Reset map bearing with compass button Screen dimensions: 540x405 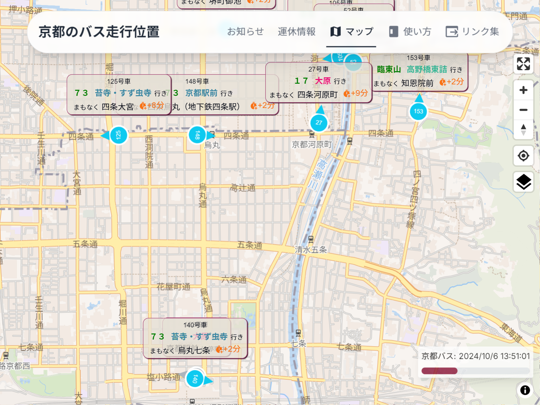click(x=523, y=129)
